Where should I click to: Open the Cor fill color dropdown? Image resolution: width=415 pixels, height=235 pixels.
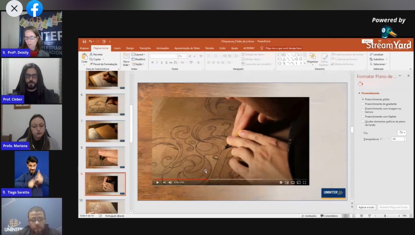[x=402, y=133]
